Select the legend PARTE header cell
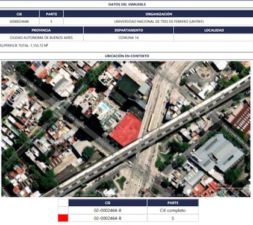Screen dimensions: 253x225 pos(173,203)
